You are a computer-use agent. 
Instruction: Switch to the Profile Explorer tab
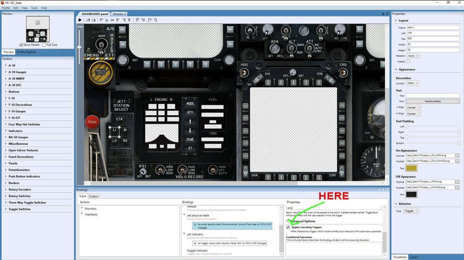[26, 52]
